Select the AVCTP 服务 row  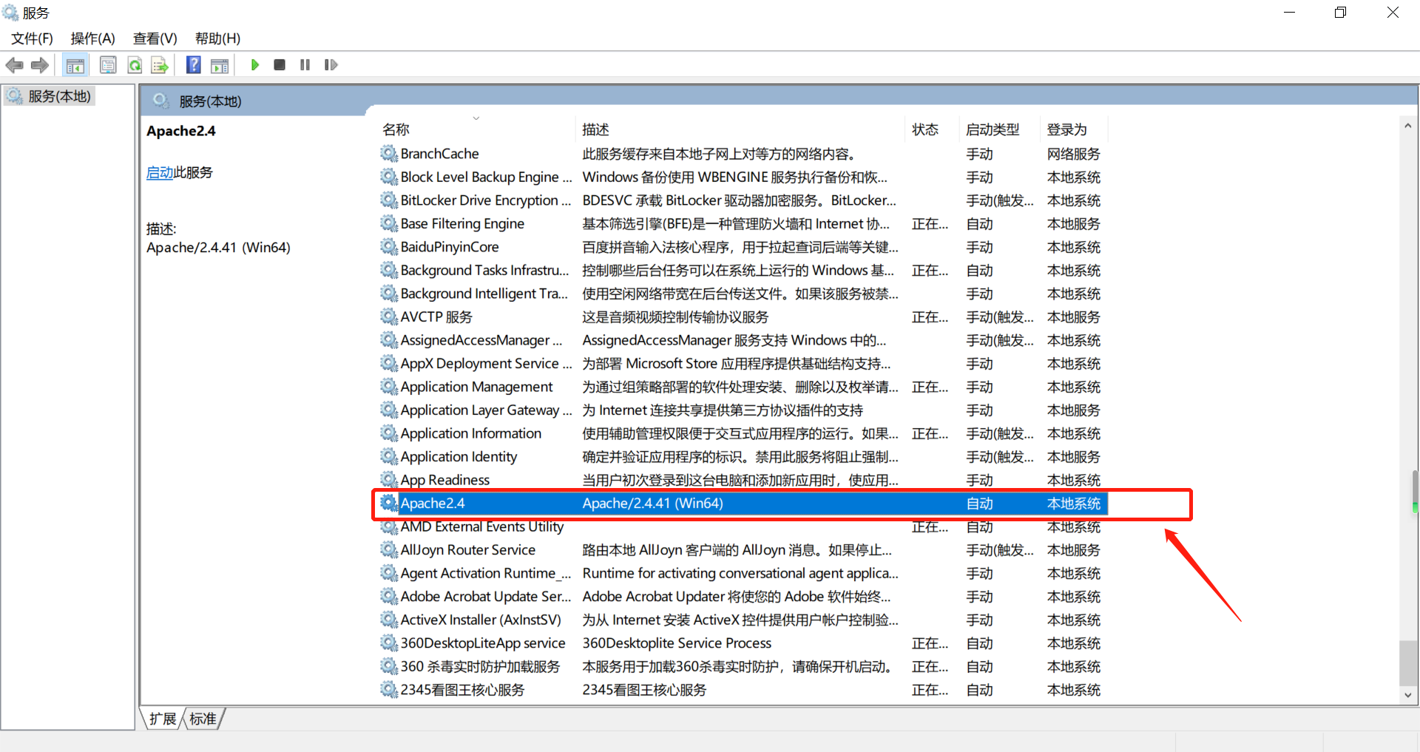pos(743,317)
